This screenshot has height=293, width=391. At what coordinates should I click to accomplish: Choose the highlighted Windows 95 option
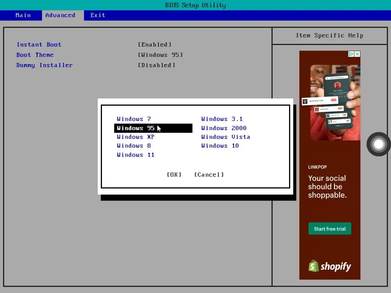[x=153, y=128]
